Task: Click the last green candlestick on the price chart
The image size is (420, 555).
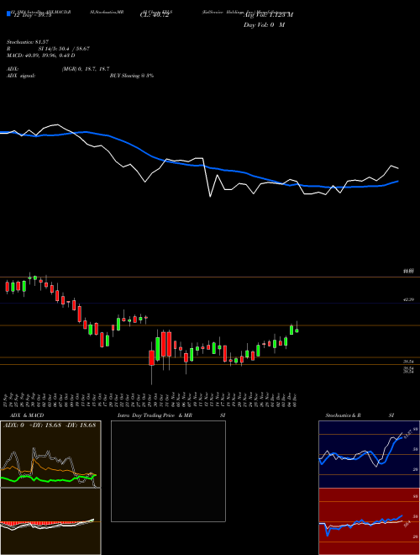Action: point(297,330)
